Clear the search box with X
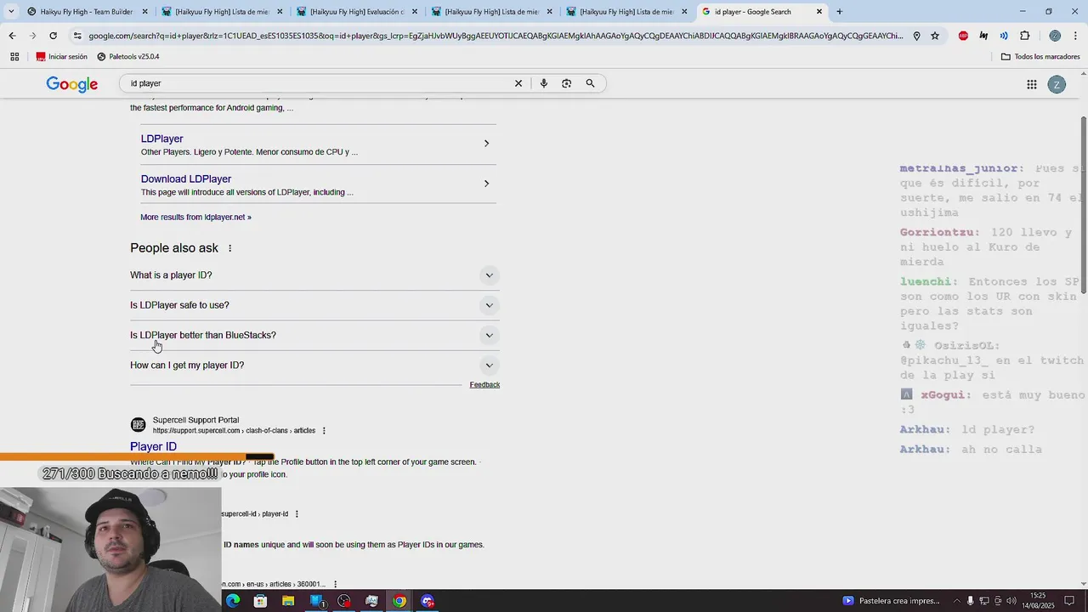This screenshot has height=612, width=1088. point(518,83)
